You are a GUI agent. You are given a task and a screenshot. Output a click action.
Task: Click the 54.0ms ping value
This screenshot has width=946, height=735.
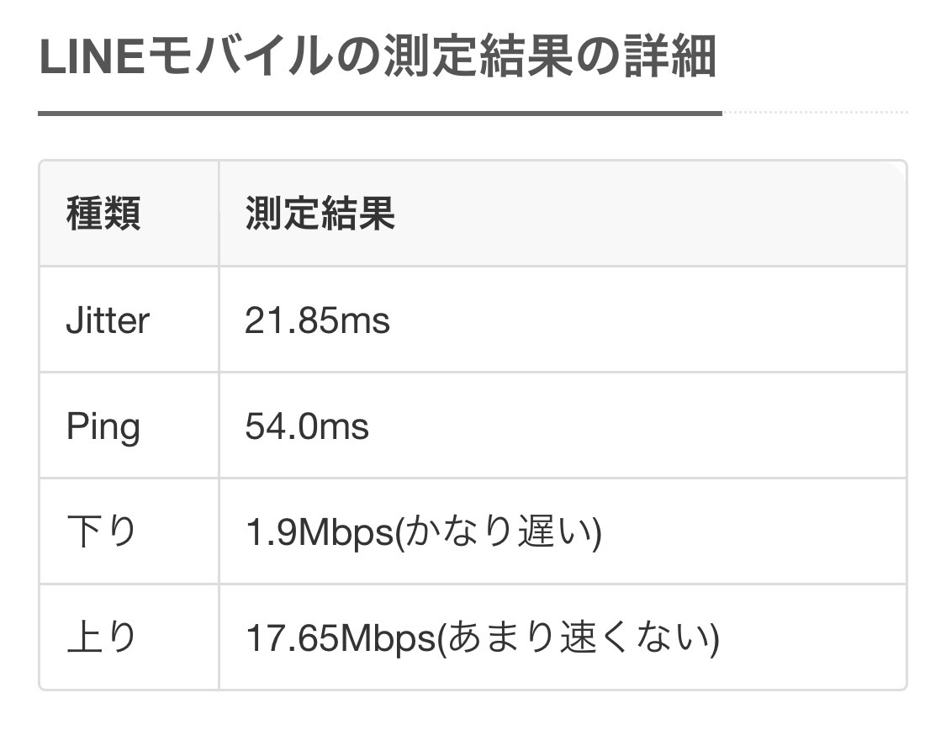click(x=306, y=426)
